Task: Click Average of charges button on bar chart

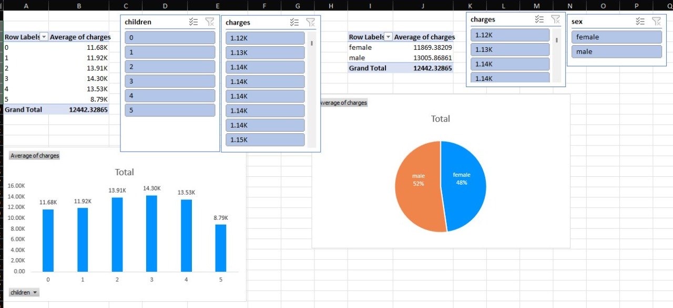Action: (x=35, y=156)
